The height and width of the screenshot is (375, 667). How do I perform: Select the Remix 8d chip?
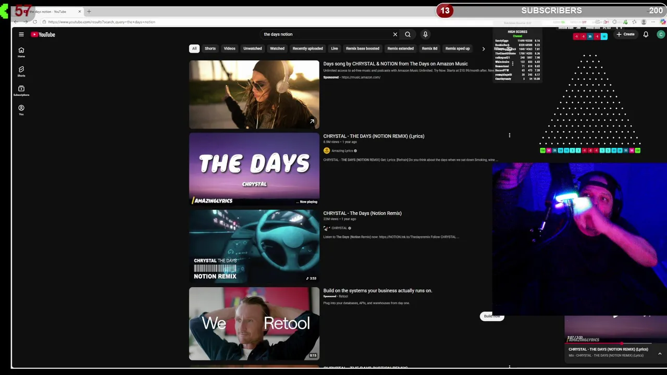429,48
